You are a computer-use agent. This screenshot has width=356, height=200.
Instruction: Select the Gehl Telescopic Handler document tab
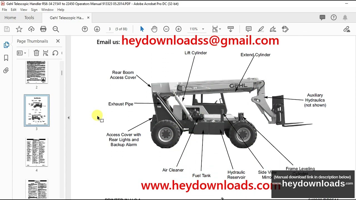67,18
